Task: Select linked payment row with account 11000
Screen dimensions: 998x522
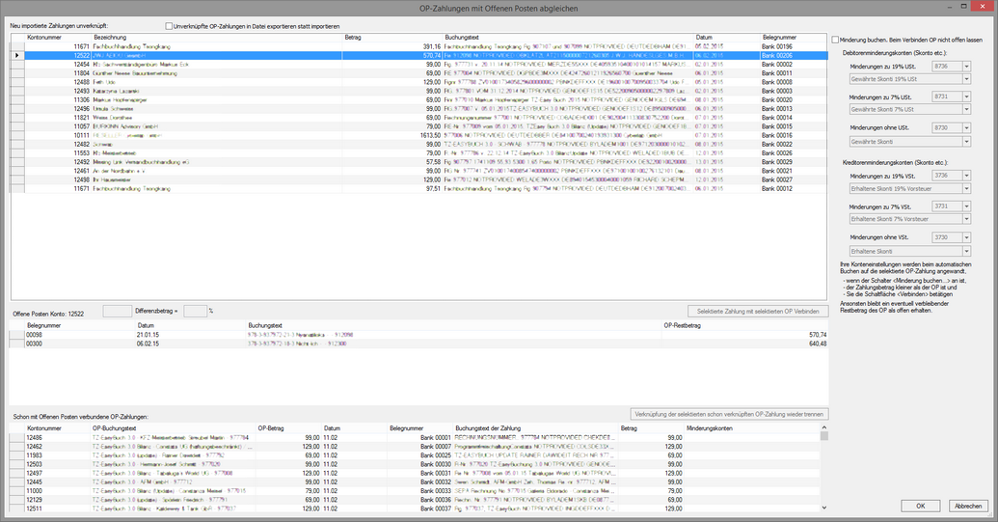Action: [x=415, y=491]
